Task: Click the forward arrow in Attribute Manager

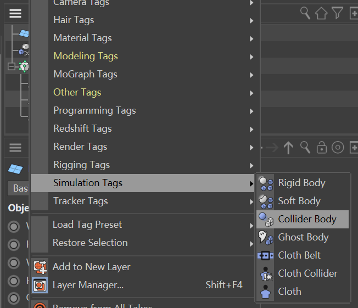Action: pos(272,148)
